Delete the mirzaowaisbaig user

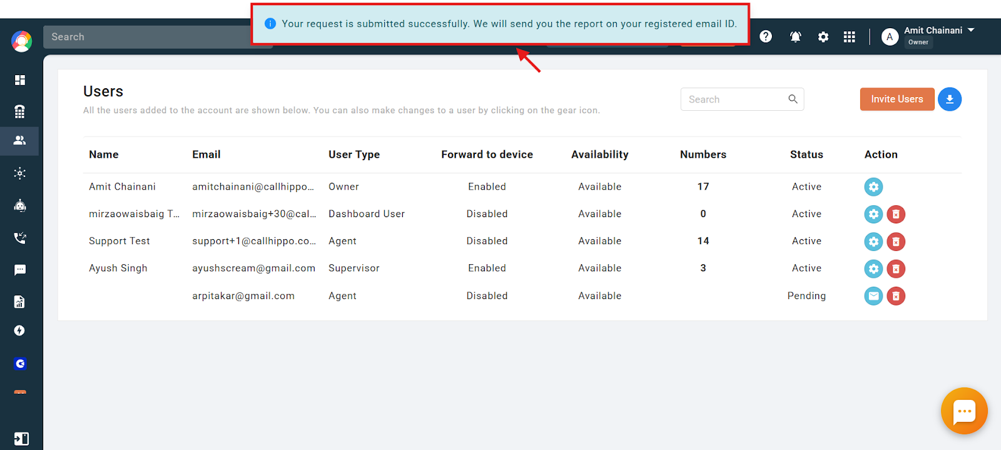pos(896,214)
